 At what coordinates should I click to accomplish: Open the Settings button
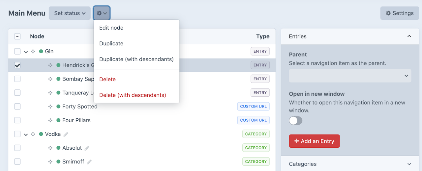[400, 13]
